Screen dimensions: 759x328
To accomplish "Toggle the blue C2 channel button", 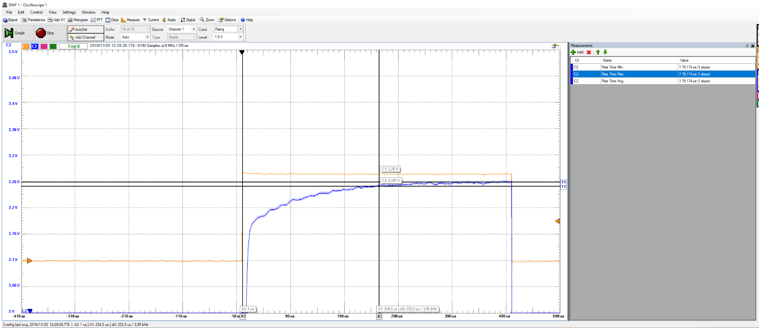I will coord(35,46).
